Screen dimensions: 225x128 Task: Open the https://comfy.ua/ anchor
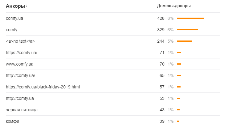tap(22, 53)
